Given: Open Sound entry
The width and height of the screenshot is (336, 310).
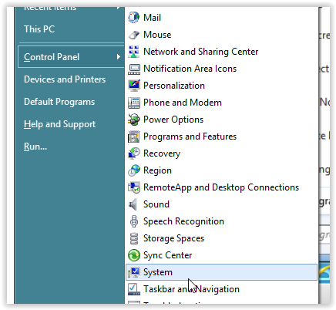Looking at the screenshot, I should pyautogui.click(x=222, y=204).
